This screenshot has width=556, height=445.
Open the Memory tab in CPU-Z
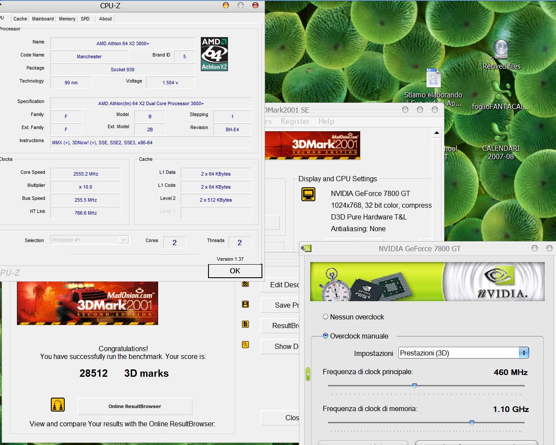[x=67, y=19]
